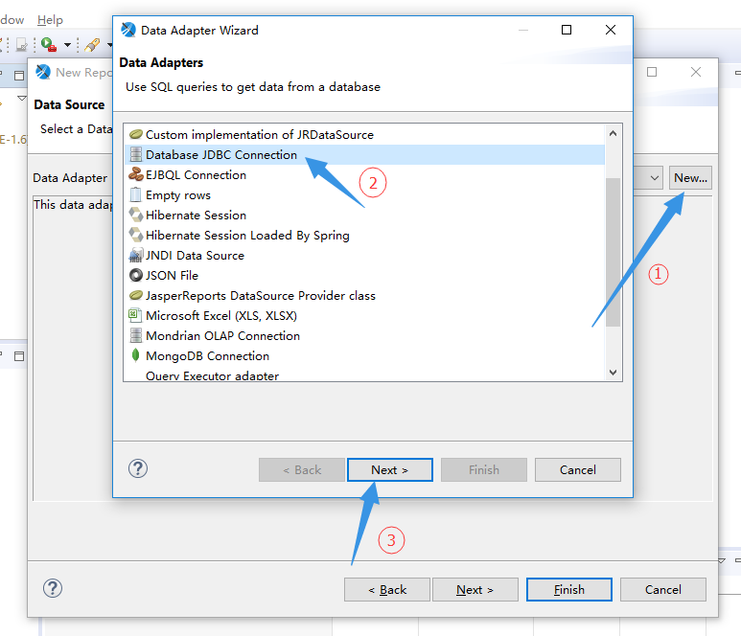
Task: Click the Mondrian OLAP server icon
Action: pos(135,335)
